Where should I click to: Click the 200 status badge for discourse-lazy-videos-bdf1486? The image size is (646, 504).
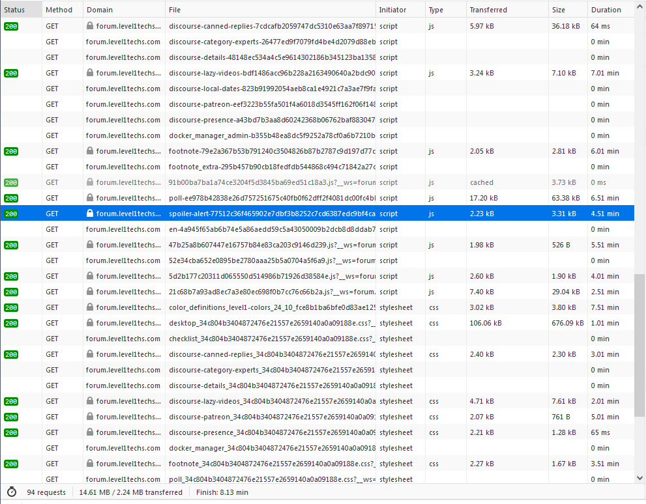[x=11, y=73]
